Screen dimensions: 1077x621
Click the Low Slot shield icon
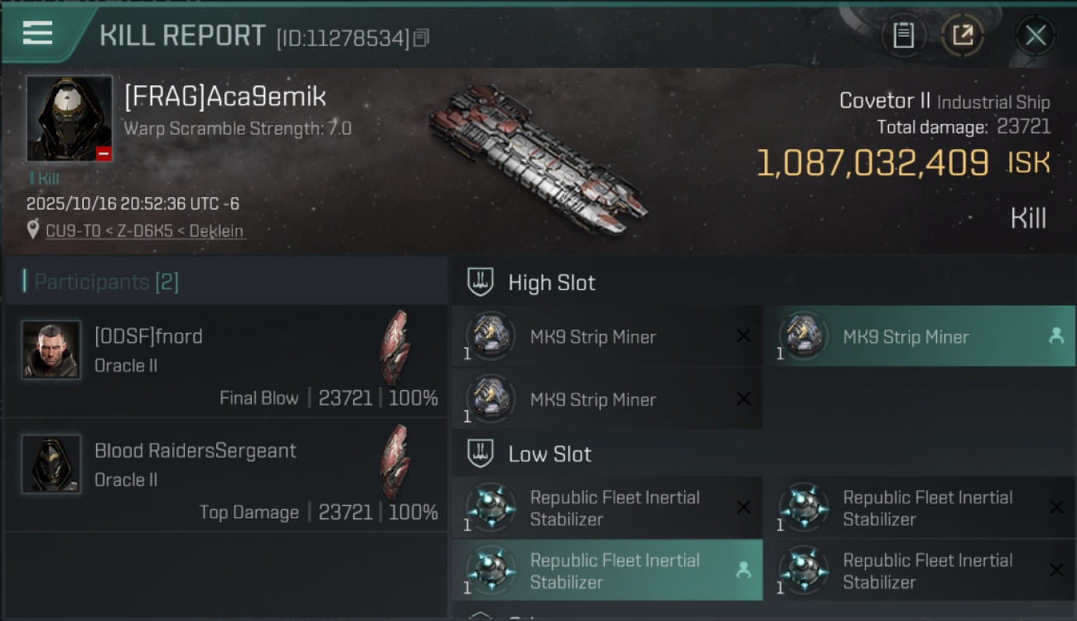tap(481, 454)
